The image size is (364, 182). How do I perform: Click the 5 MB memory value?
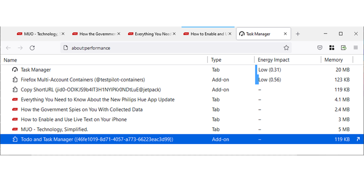[x=344, y=130]
